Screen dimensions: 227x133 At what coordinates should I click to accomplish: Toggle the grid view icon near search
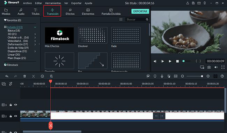click(x=121, y=19)
